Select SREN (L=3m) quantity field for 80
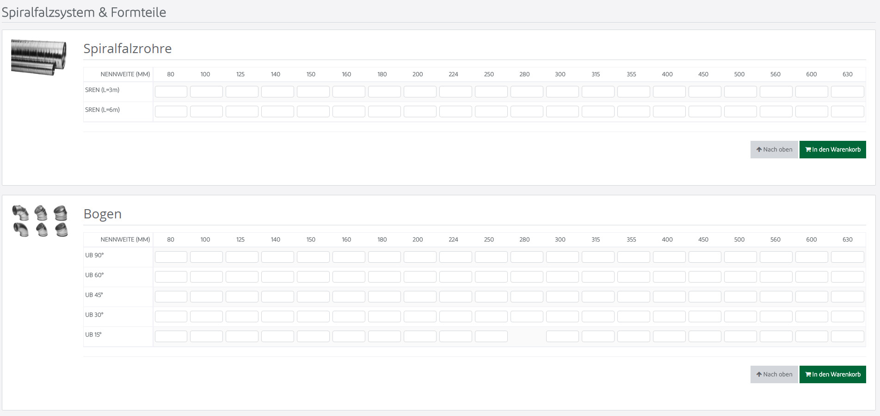Image resolution: width=880 pixels, height=416 pixels. pos(171,91)
